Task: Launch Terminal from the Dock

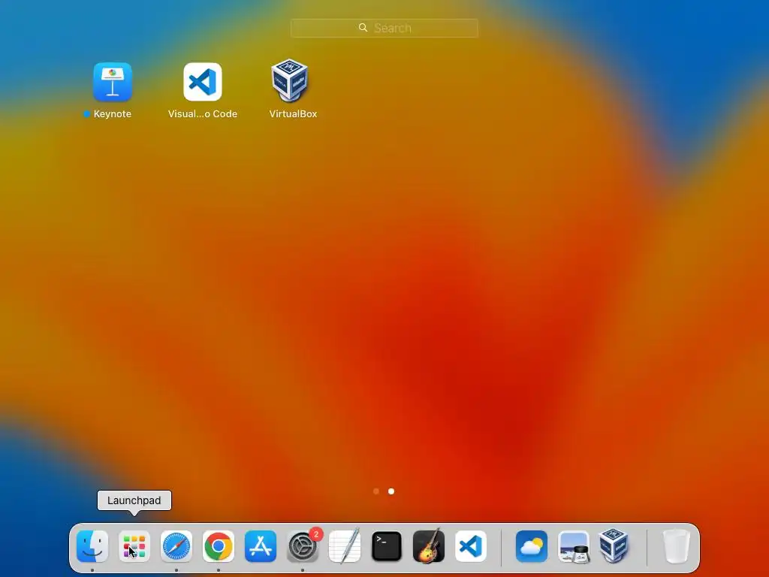Action: (x=387, y=546)
